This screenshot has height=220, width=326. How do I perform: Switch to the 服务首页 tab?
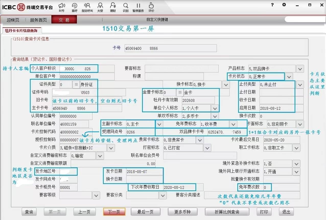point(38,20)
